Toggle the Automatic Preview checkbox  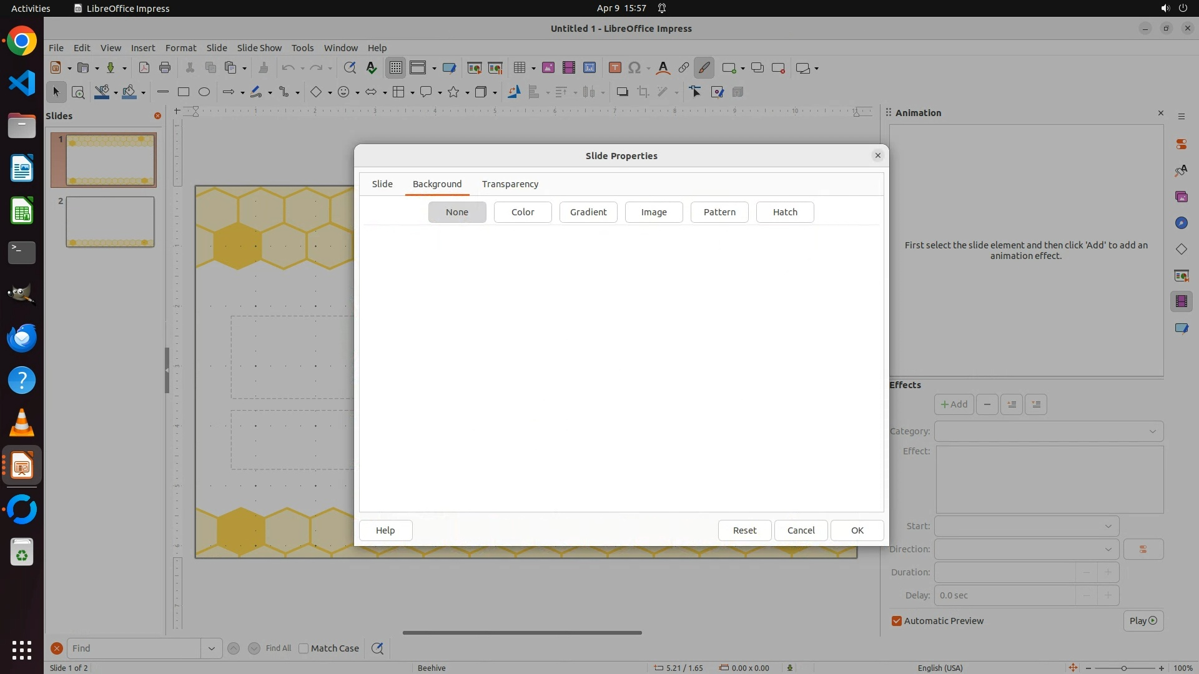[897, 621]
